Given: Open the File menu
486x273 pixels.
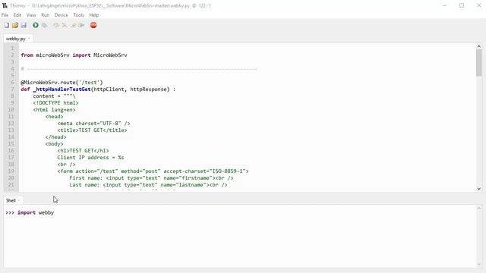Looking at the screenshot, I should click(5, 15).
